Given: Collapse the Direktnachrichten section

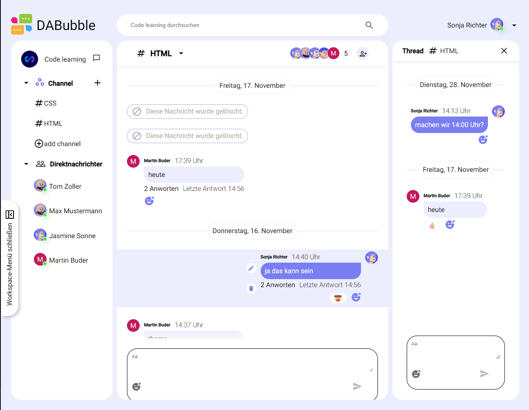Looking at the screenshot, I should 26,164.
